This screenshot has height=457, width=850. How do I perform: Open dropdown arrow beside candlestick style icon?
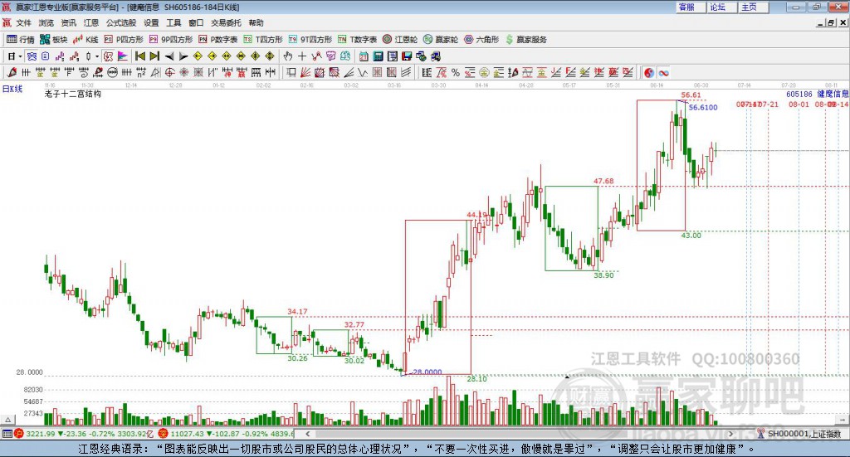point(97,56)
